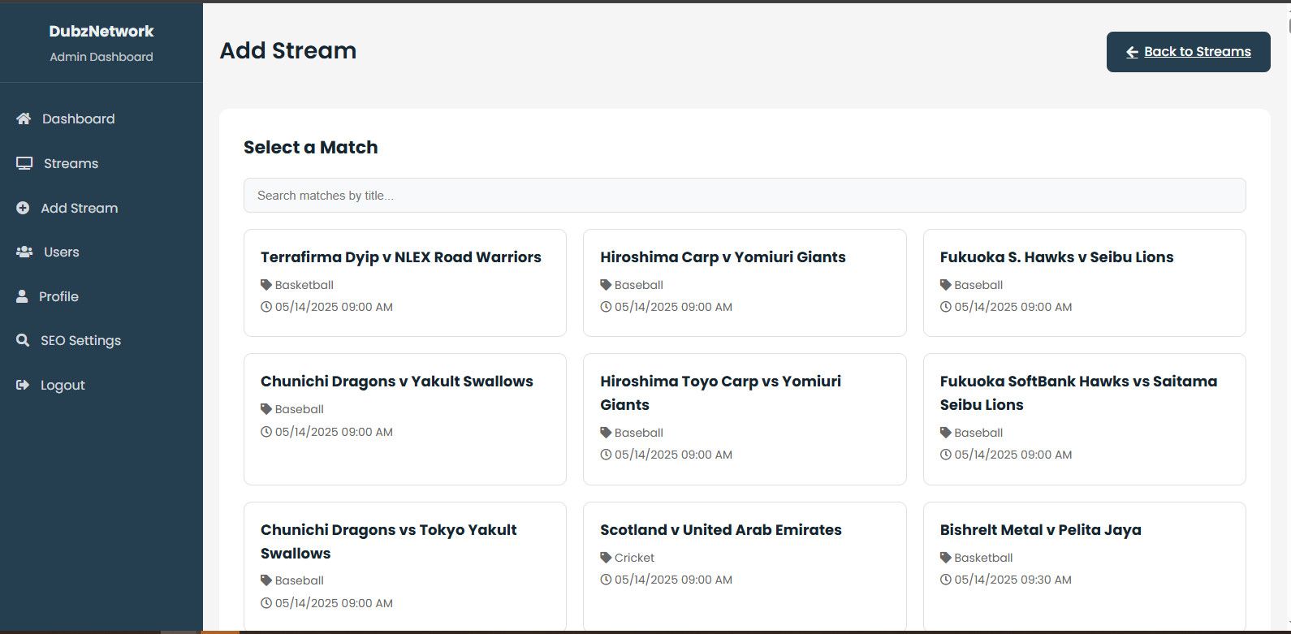Screen dimensions: 1291x634
Task: Choose the Chunichi Dragons v Yakult Swallows match
Action: pos(404,418)
